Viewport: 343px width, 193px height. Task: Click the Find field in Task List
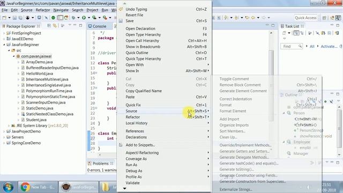pos(292,47)
